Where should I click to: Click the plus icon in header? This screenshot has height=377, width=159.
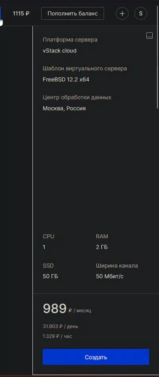(x=122, y=13)
